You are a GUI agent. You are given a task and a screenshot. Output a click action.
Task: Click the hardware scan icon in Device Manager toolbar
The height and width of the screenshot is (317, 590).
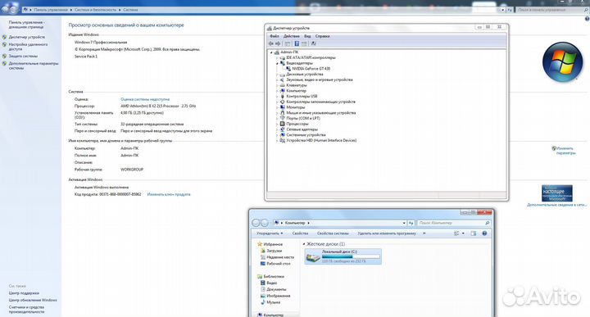[313, 43]
